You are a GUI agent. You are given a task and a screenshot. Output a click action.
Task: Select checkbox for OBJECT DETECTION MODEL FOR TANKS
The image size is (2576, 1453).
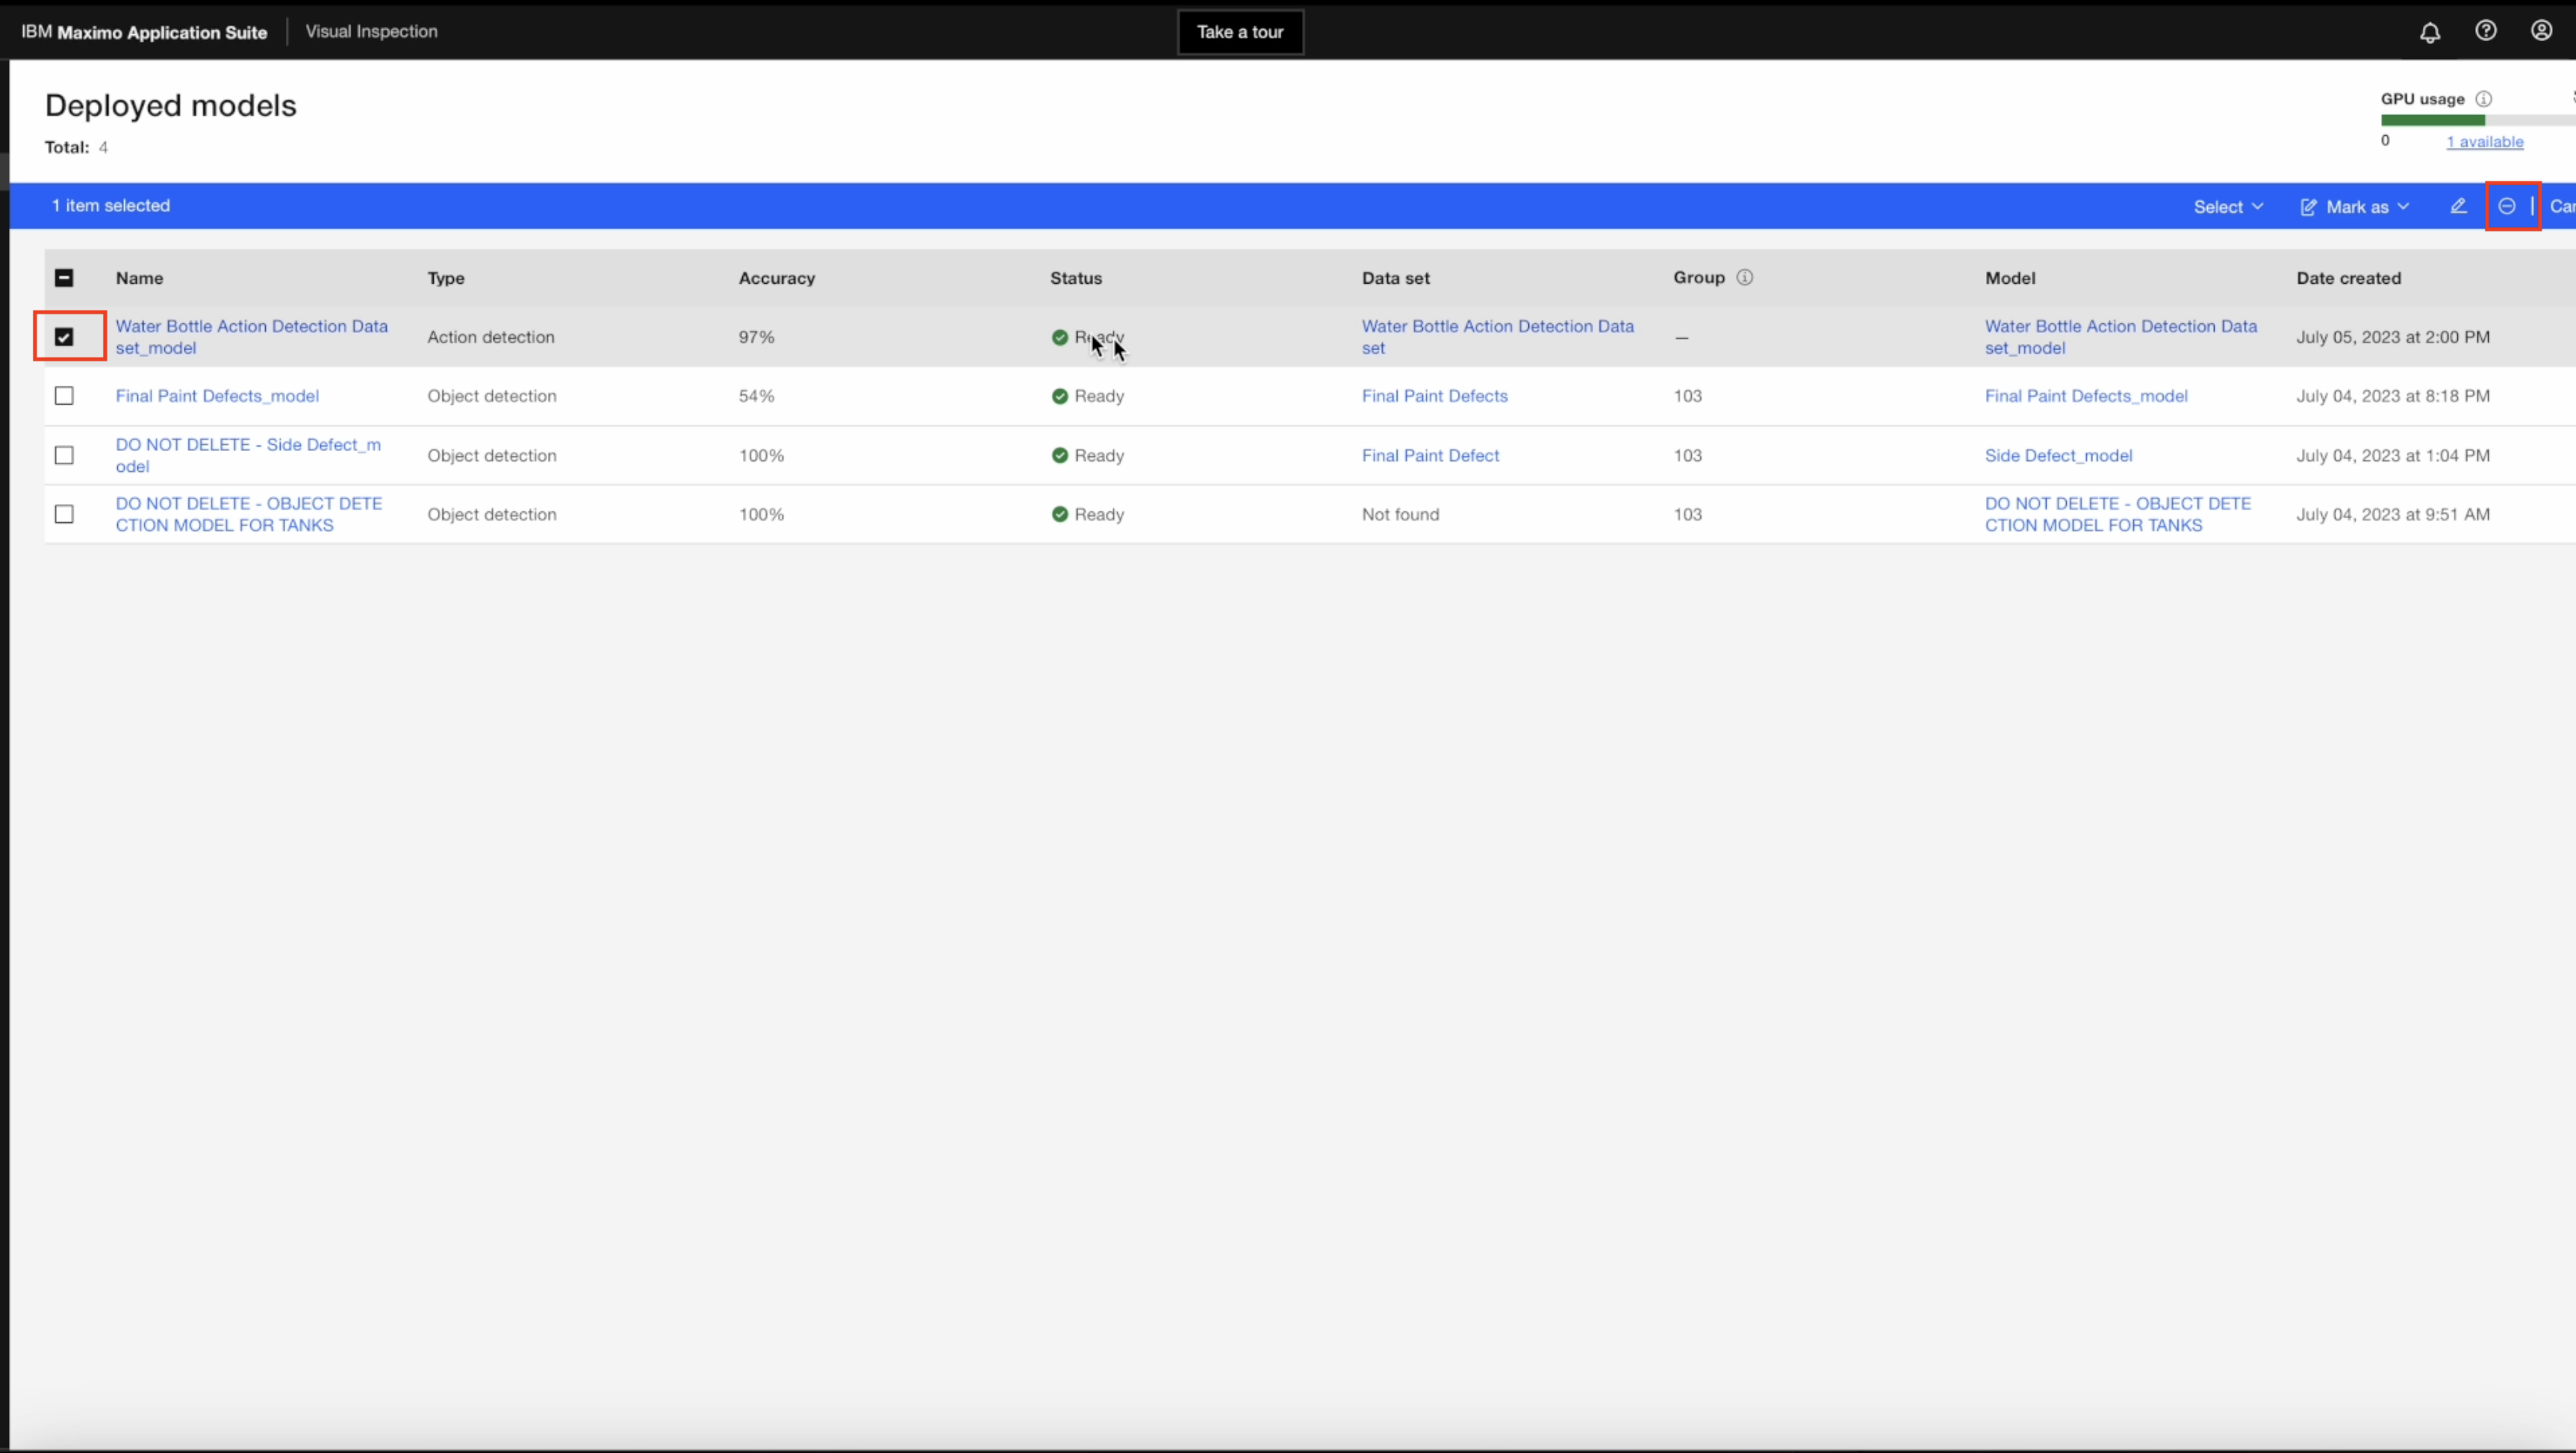tap(64, 514)
